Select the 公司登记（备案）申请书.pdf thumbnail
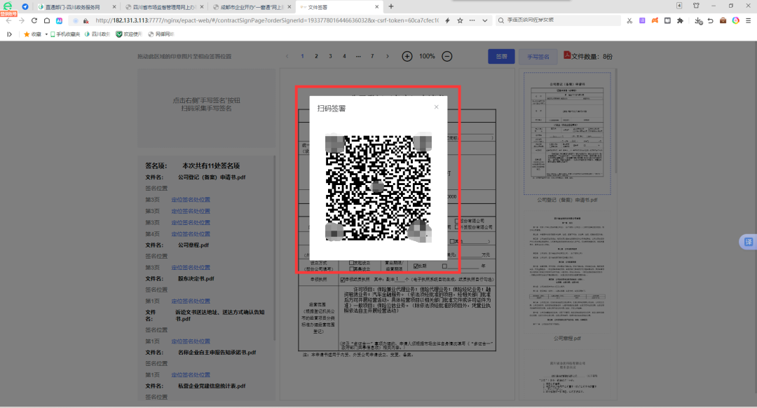Viewport: 757px width, 408px height. (567, 133)
